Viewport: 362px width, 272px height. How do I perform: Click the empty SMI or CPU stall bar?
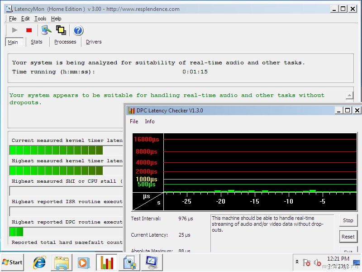(x=66, y=191)
